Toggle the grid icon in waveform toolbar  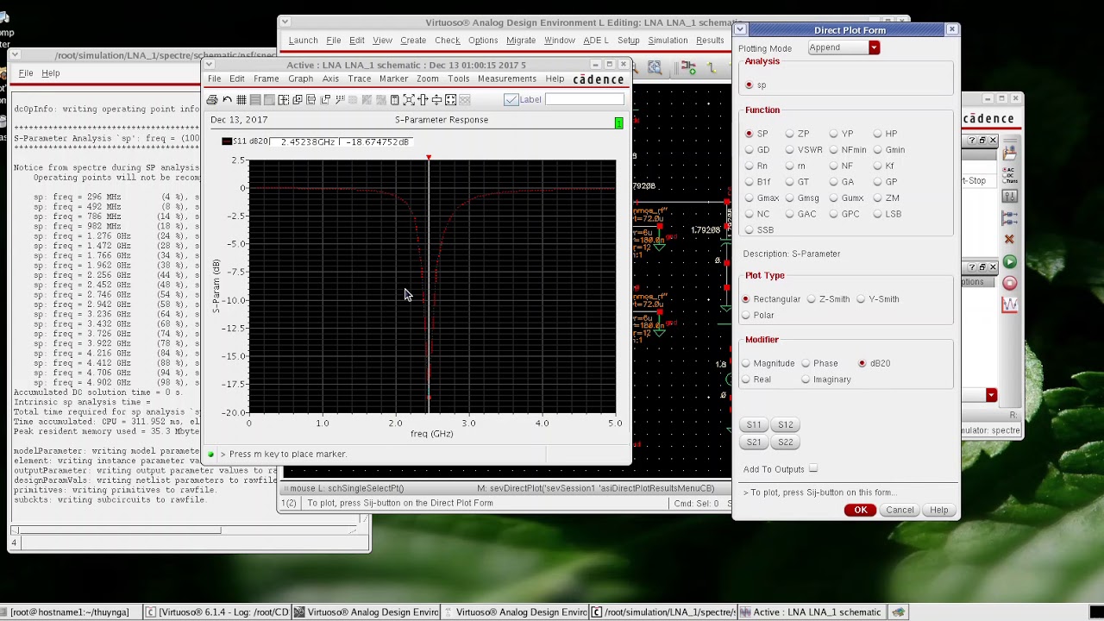pos(241,100)
